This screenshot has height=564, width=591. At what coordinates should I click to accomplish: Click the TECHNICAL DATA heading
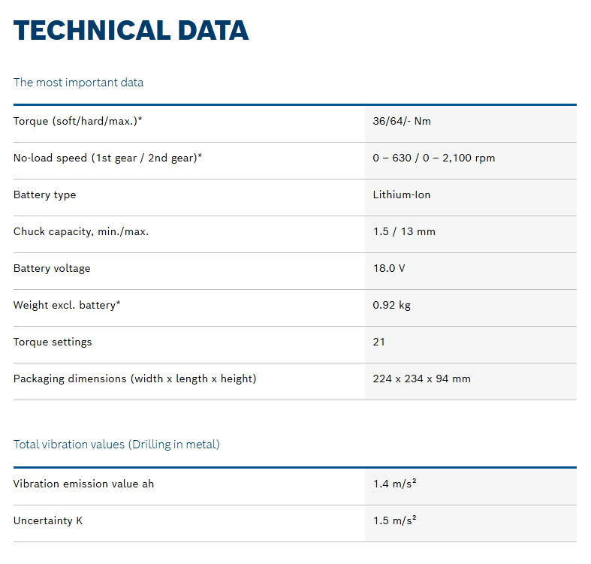tap(131, 30)
